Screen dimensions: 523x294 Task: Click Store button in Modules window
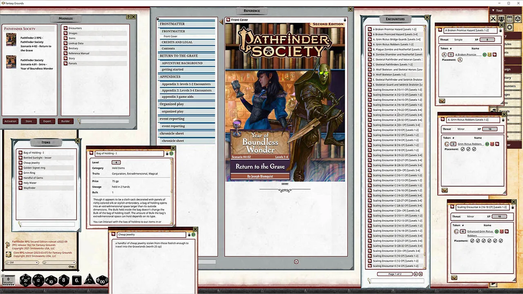tap(29, 121)
